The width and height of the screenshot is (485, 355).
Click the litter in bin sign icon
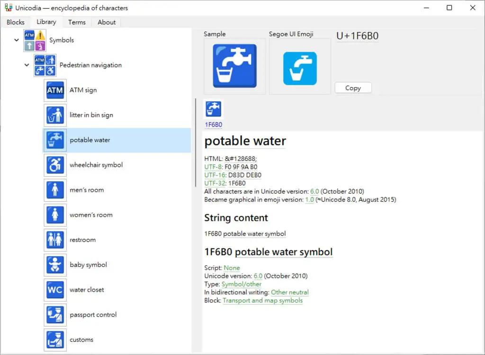click(x=55, y=115)
